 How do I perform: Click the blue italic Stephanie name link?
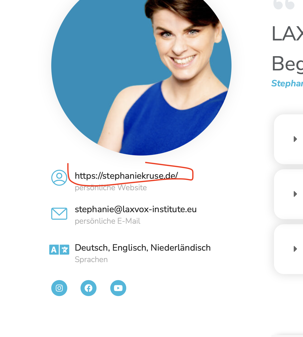[287, 83]
